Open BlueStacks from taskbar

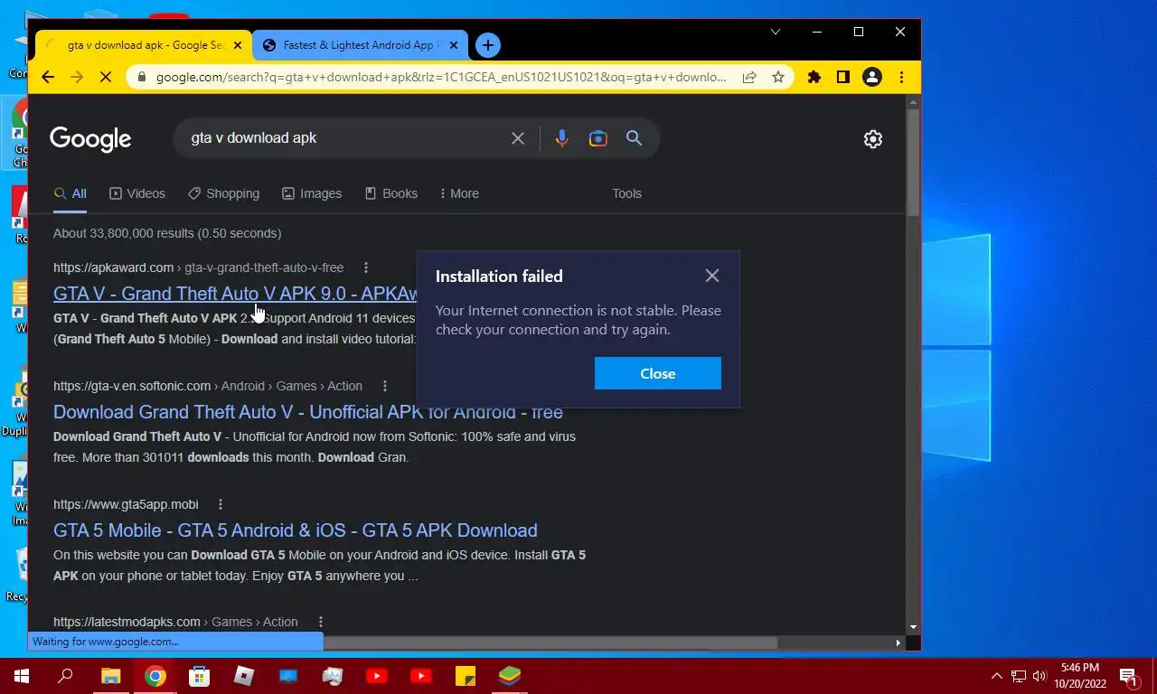(x=510, y=676)
